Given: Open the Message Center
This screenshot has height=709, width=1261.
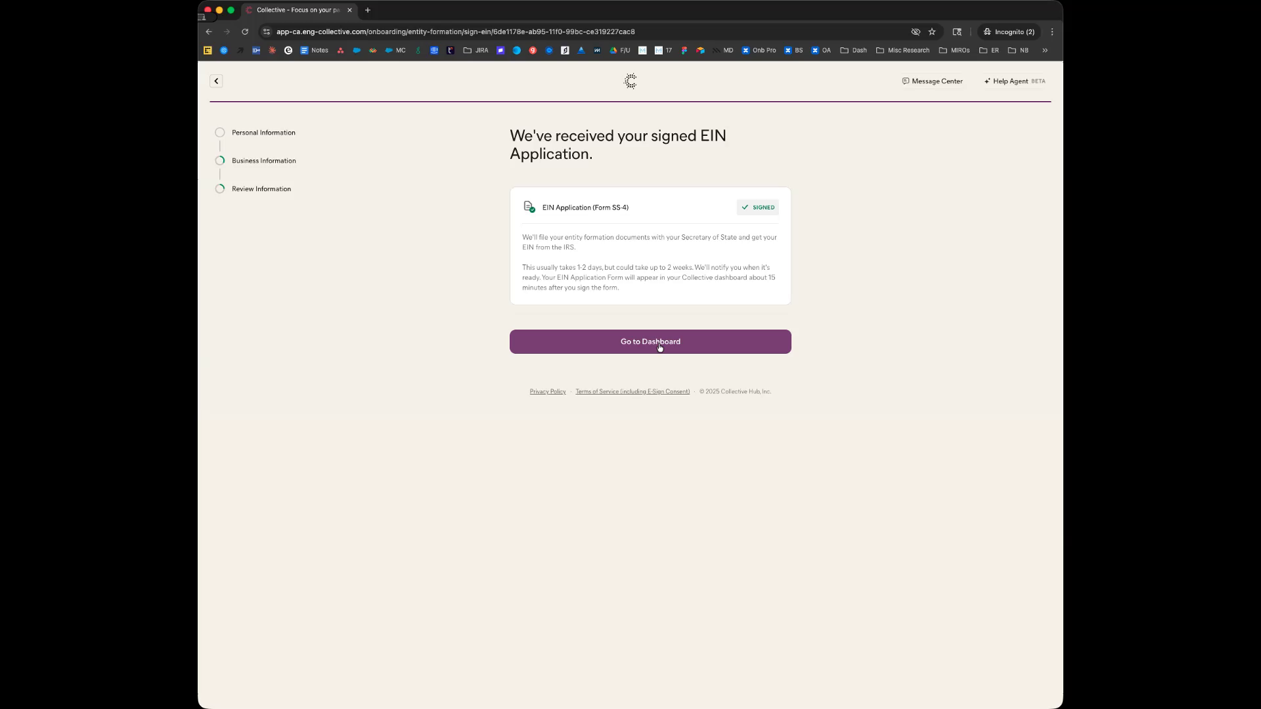Looking at the screenshot, I should coord(932,81).
